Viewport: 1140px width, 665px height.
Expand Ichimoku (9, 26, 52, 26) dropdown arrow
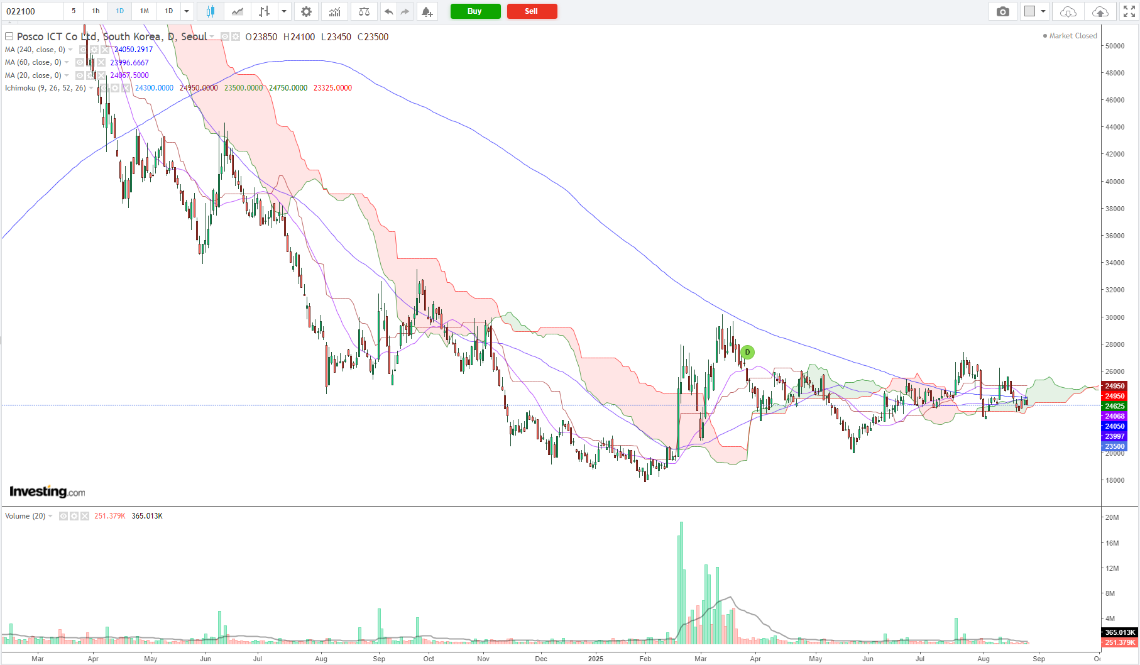[91, 88]
